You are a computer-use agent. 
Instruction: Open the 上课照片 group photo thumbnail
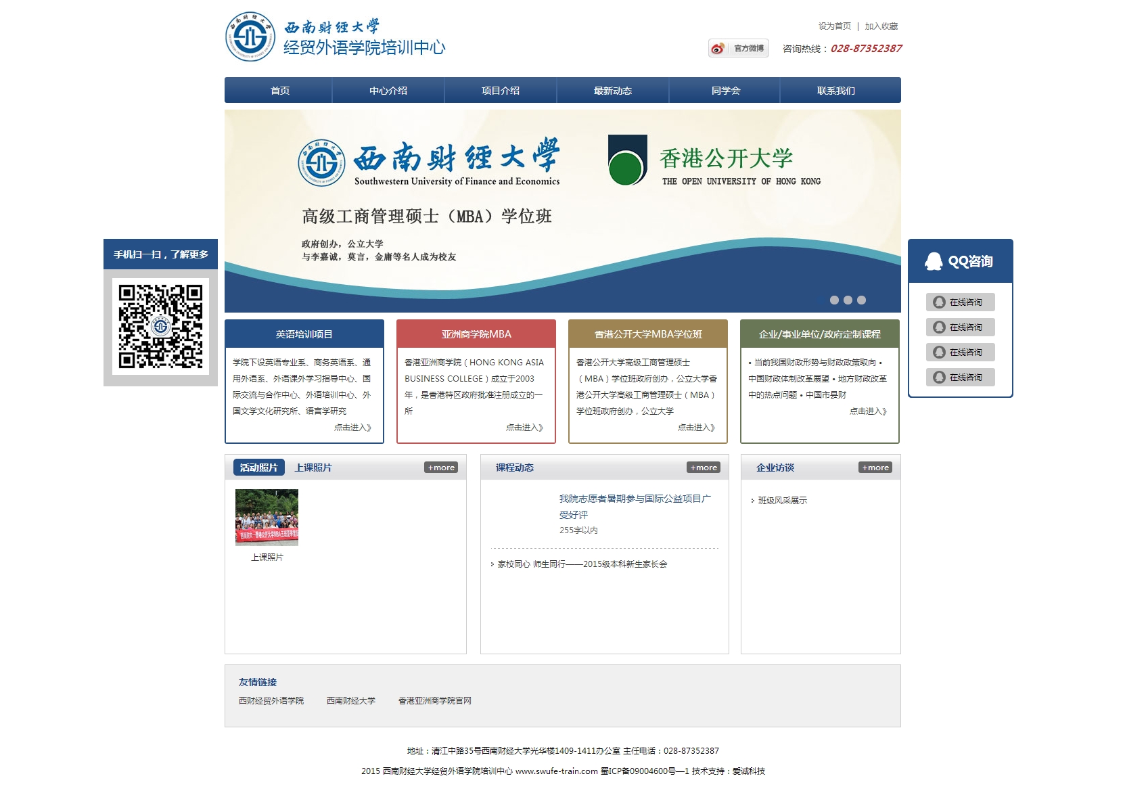(x=267, y=518)
